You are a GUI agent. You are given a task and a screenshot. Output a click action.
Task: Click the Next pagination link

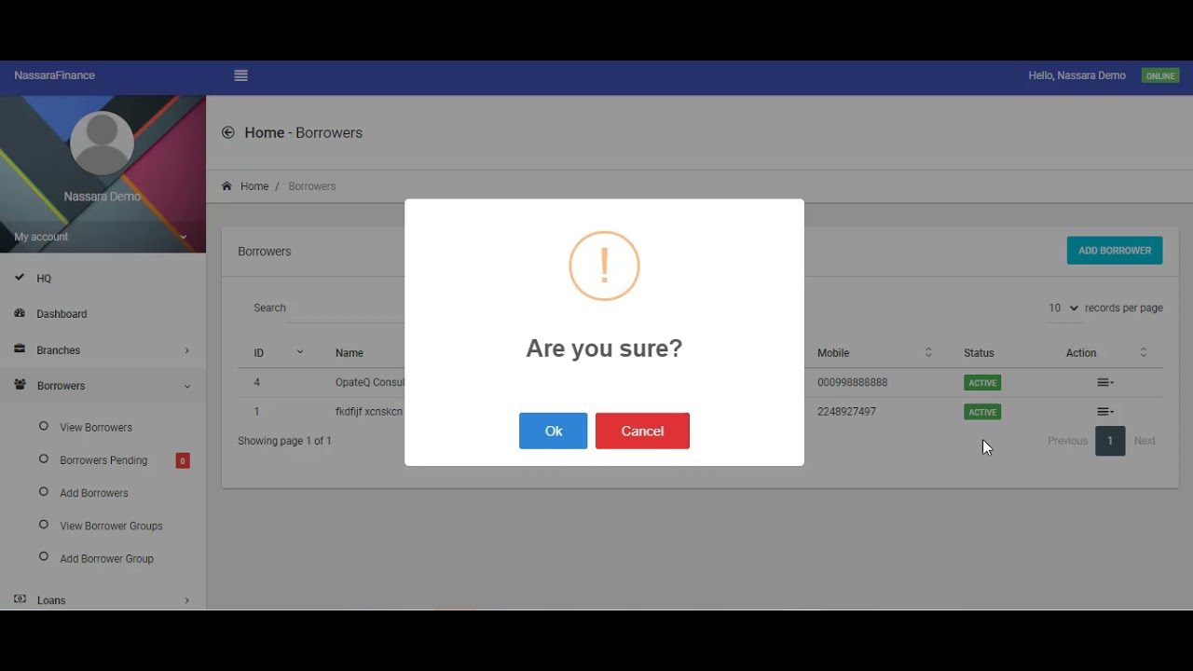coord(1145,441)
